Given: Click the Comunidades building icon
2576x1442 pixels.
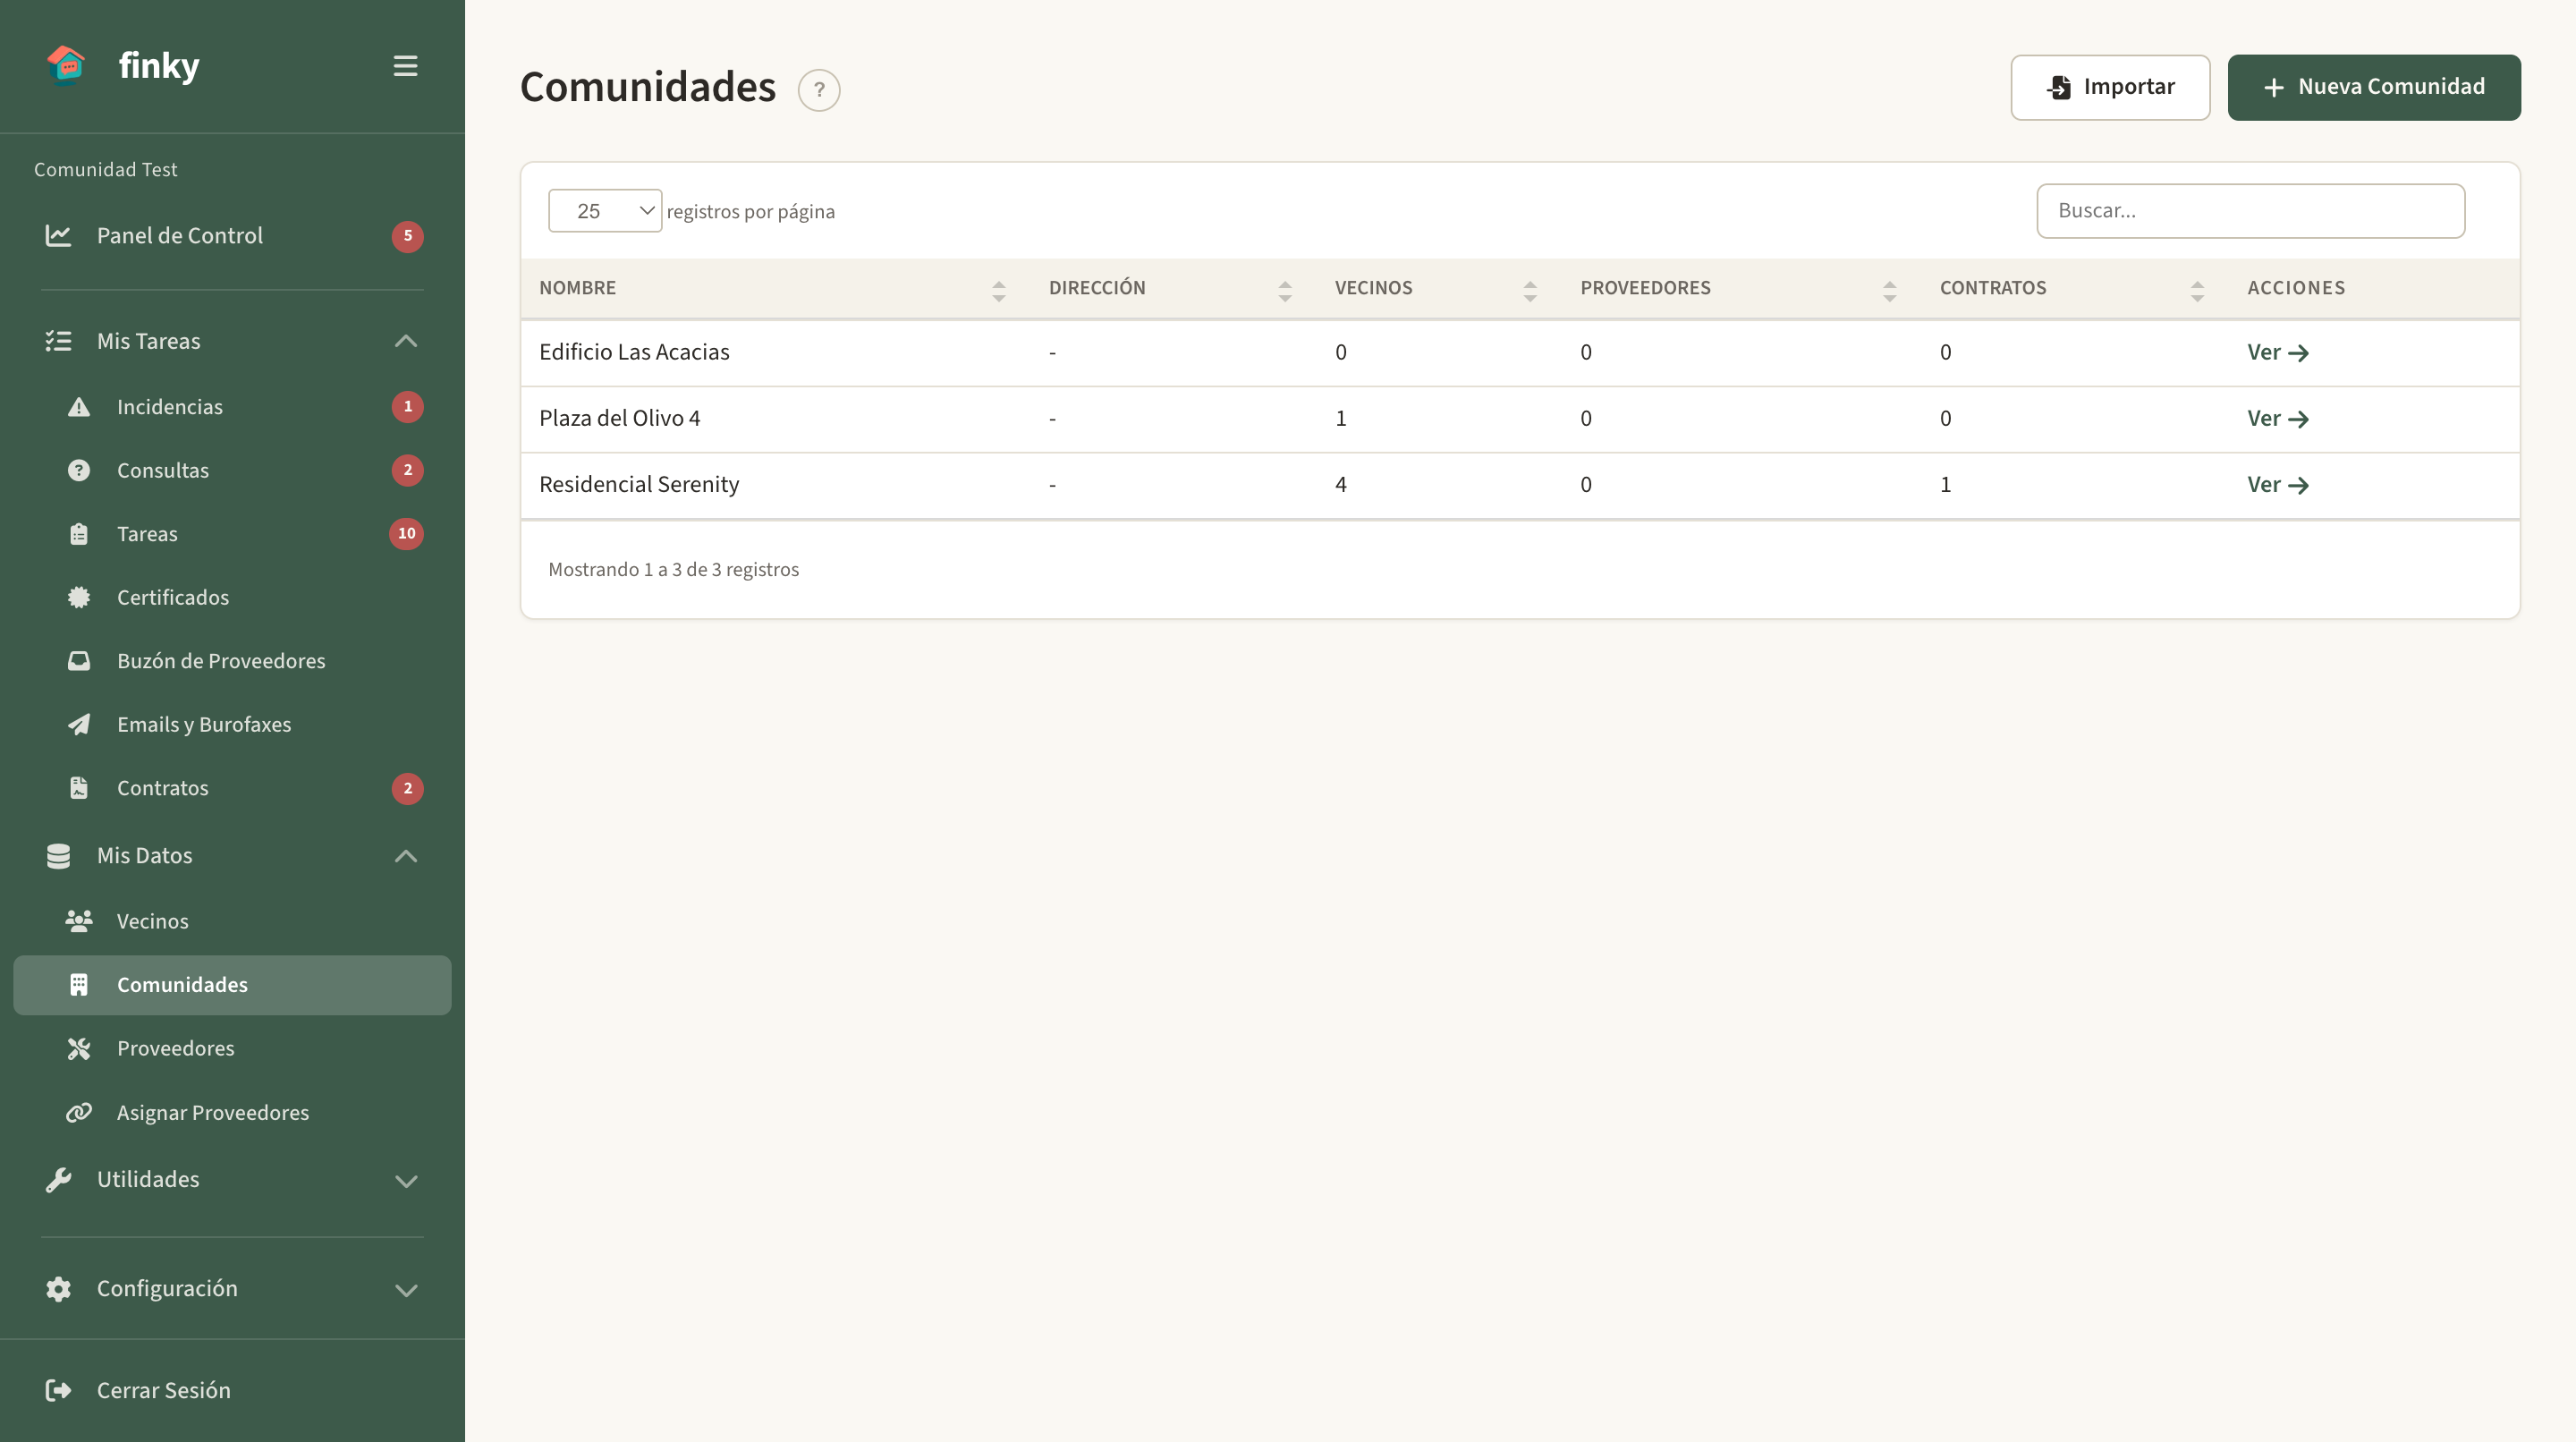Looking at the screenshot, I should tap(79, 985).
